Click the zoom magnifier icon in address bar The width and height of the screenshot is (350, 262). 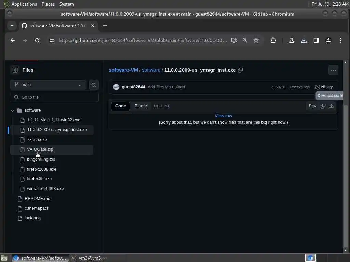(245, 40)
